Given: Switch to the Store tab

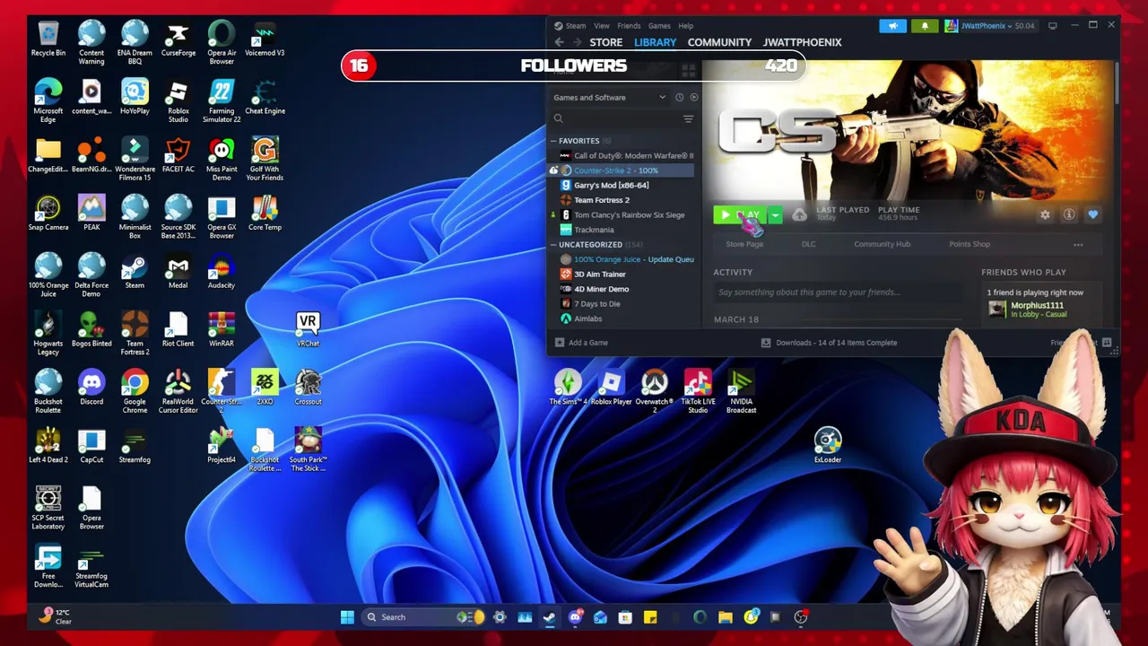Looking at the screenshot, I should [x=606, y=42].
